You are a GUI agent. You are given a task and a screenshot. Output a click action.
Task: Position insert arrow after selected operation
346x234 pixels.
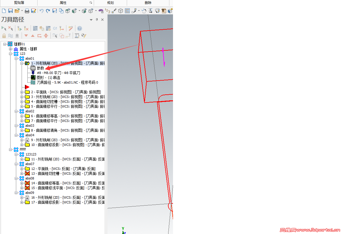[40, 36]
